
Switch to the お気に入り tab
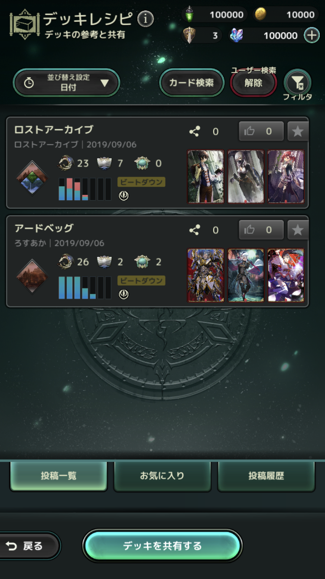pos(162,476)
